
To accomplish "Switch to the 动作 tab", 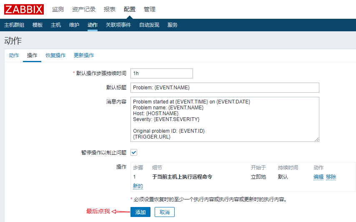I will click(x=14, y=55).
